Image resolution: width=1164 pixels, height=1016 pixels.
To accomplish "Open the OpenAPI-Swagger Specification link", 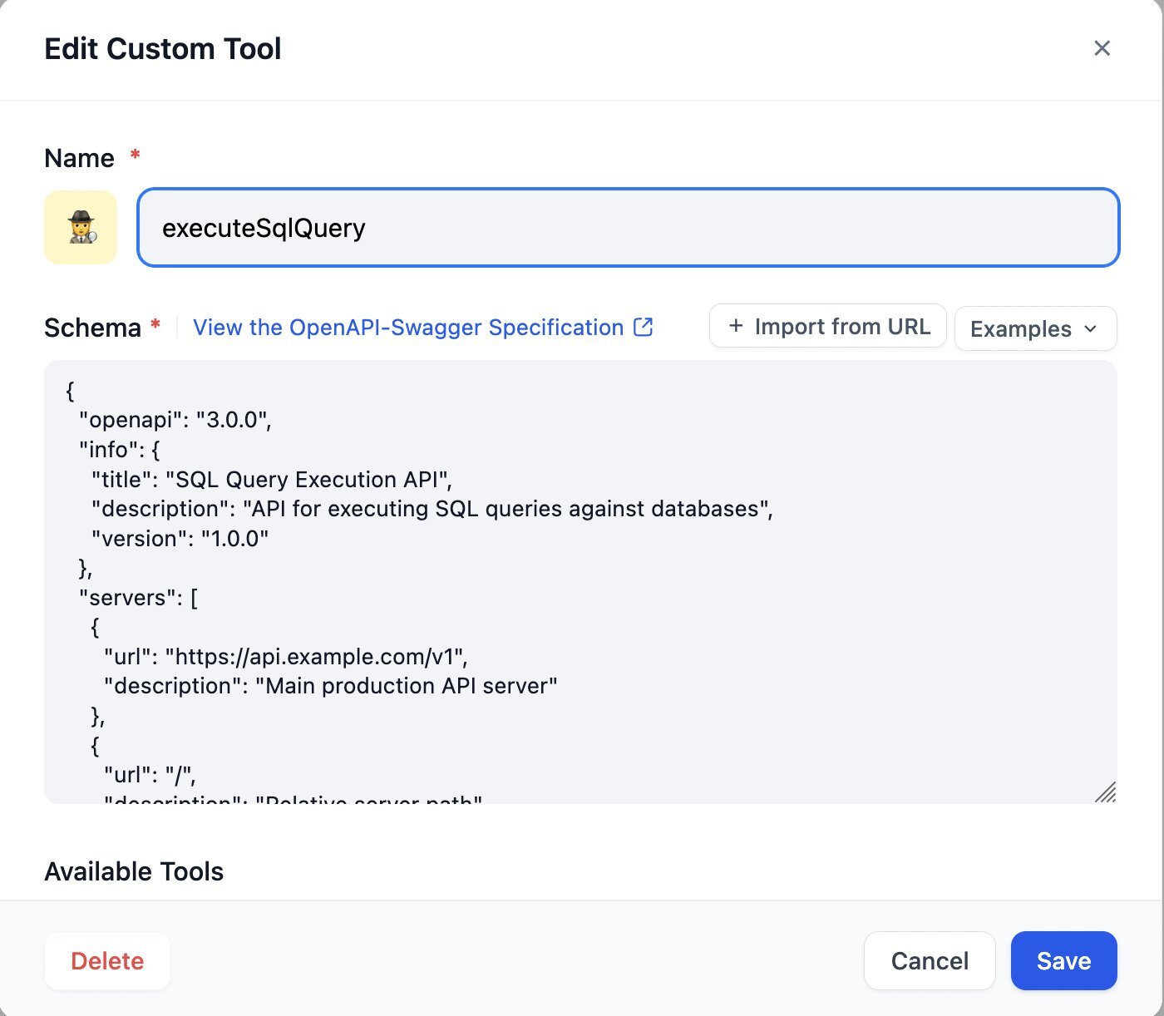I will click(408, 328).
